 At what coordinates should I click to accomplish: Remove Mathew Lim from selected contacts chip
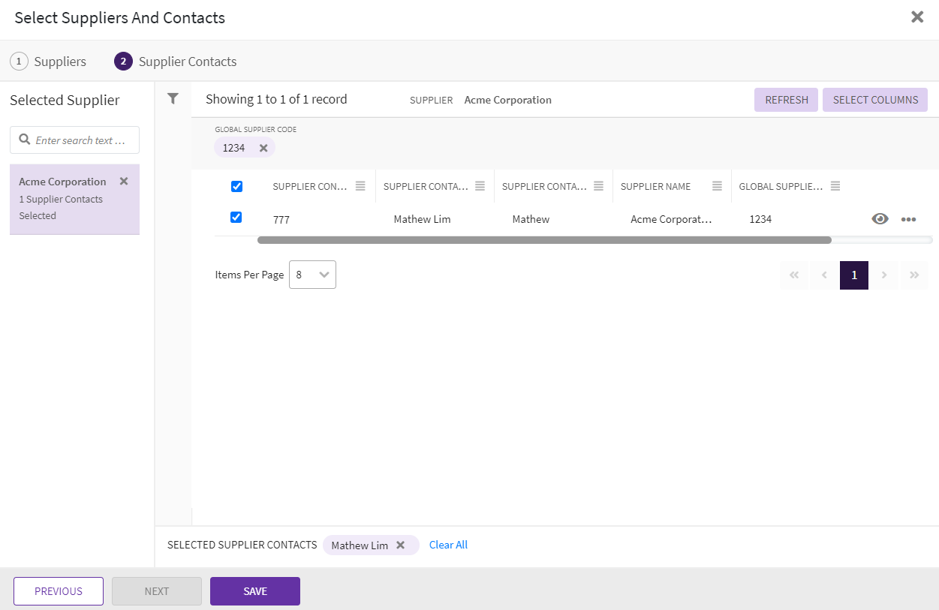[x=401, y=545]
